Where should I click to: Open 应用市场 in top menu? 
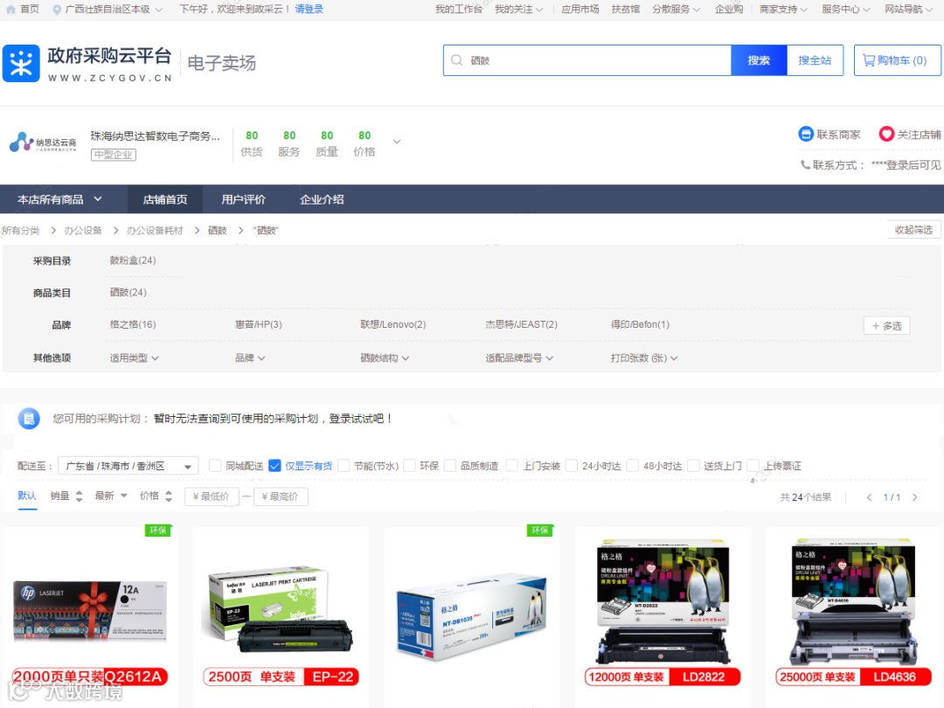[580, 10]
